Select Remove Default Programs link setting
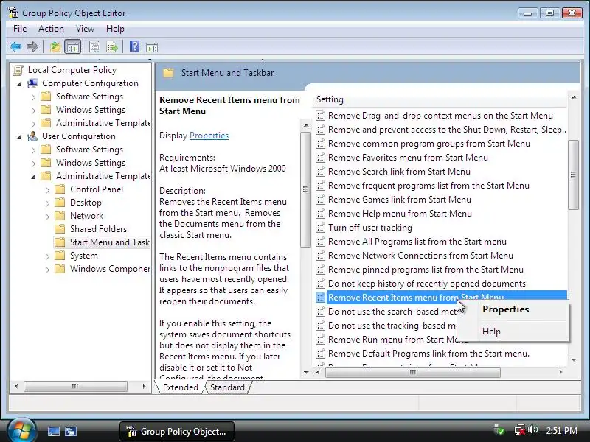 pyautogui.click(x=428, y=354)
